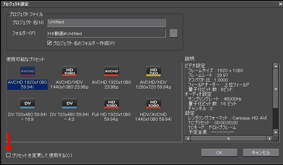Click description panel scroll up arrow
The height and width of the screenshot is (165, 283).
tap(276, 66)
